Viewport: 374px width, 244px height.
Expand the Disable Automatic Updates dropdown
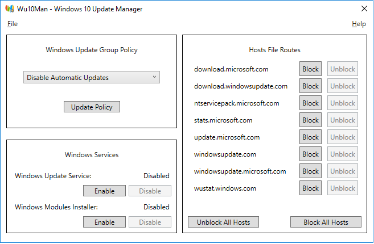point(92,77)
